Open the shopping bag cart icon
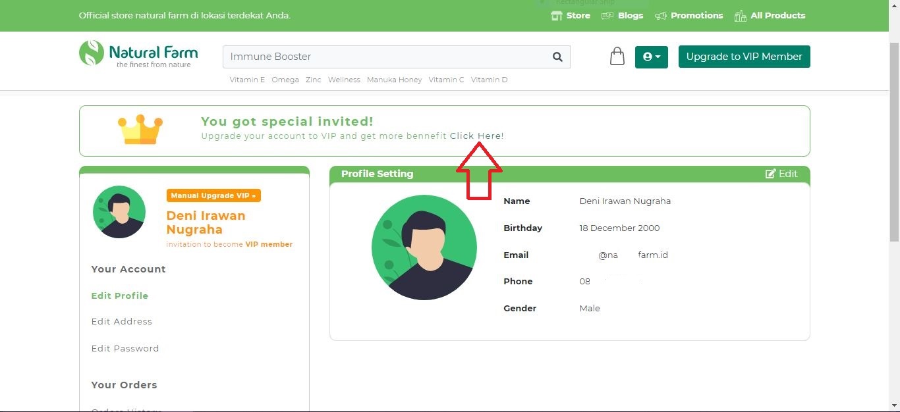900x412 pixels. click(x=617, y=57)
